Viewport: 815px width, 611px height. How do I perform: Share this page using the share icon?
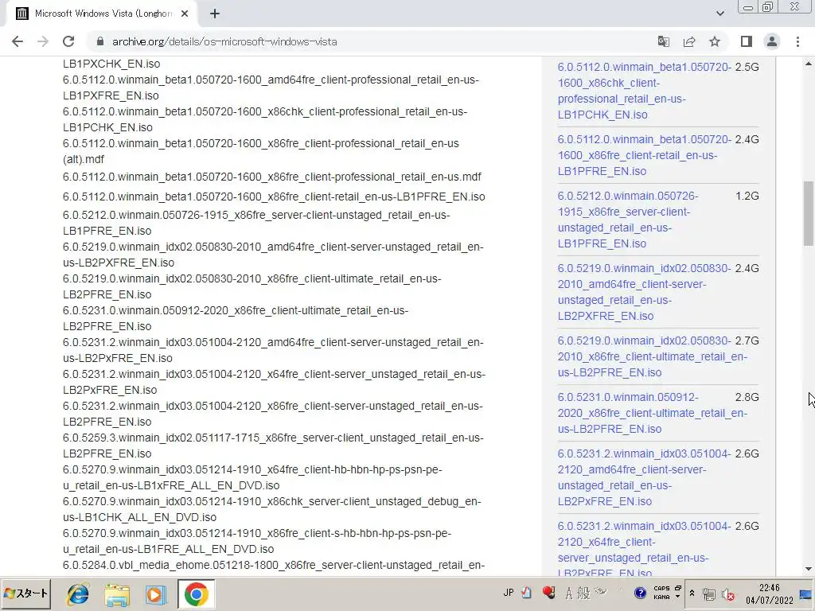coord(689,41)
